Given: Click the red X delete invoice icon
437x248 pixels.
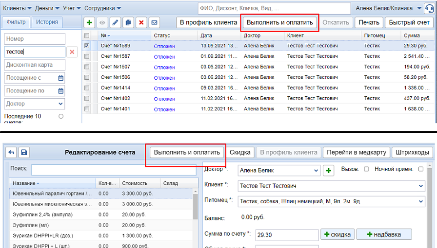Looking at the screenshot, I should 141,22.
